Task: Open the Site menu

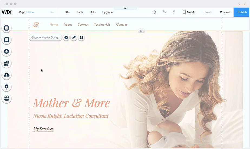Action: [67, 12]
